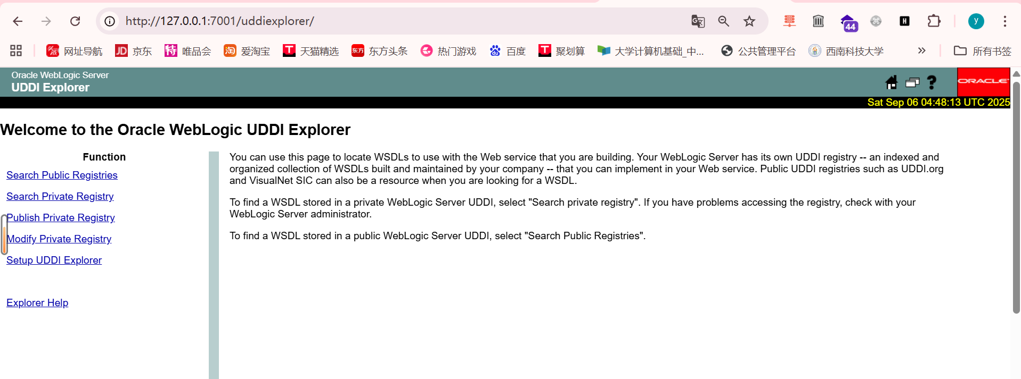Open the 所有书签 folder
This screenshot has height=379, width=1021.
tap(982, 51)
